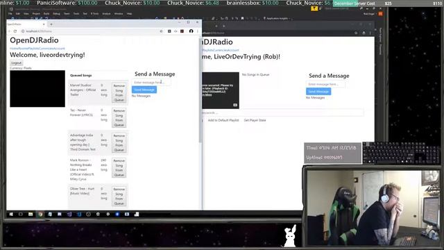This screenshot has height=250, width=444.
Task: Click the Home nav link in the left window
Action: click(x=13, y=49)
